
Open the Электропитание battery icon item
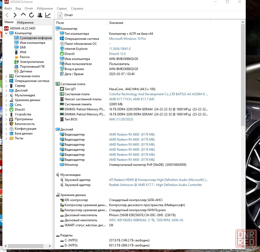pos(16,62)
